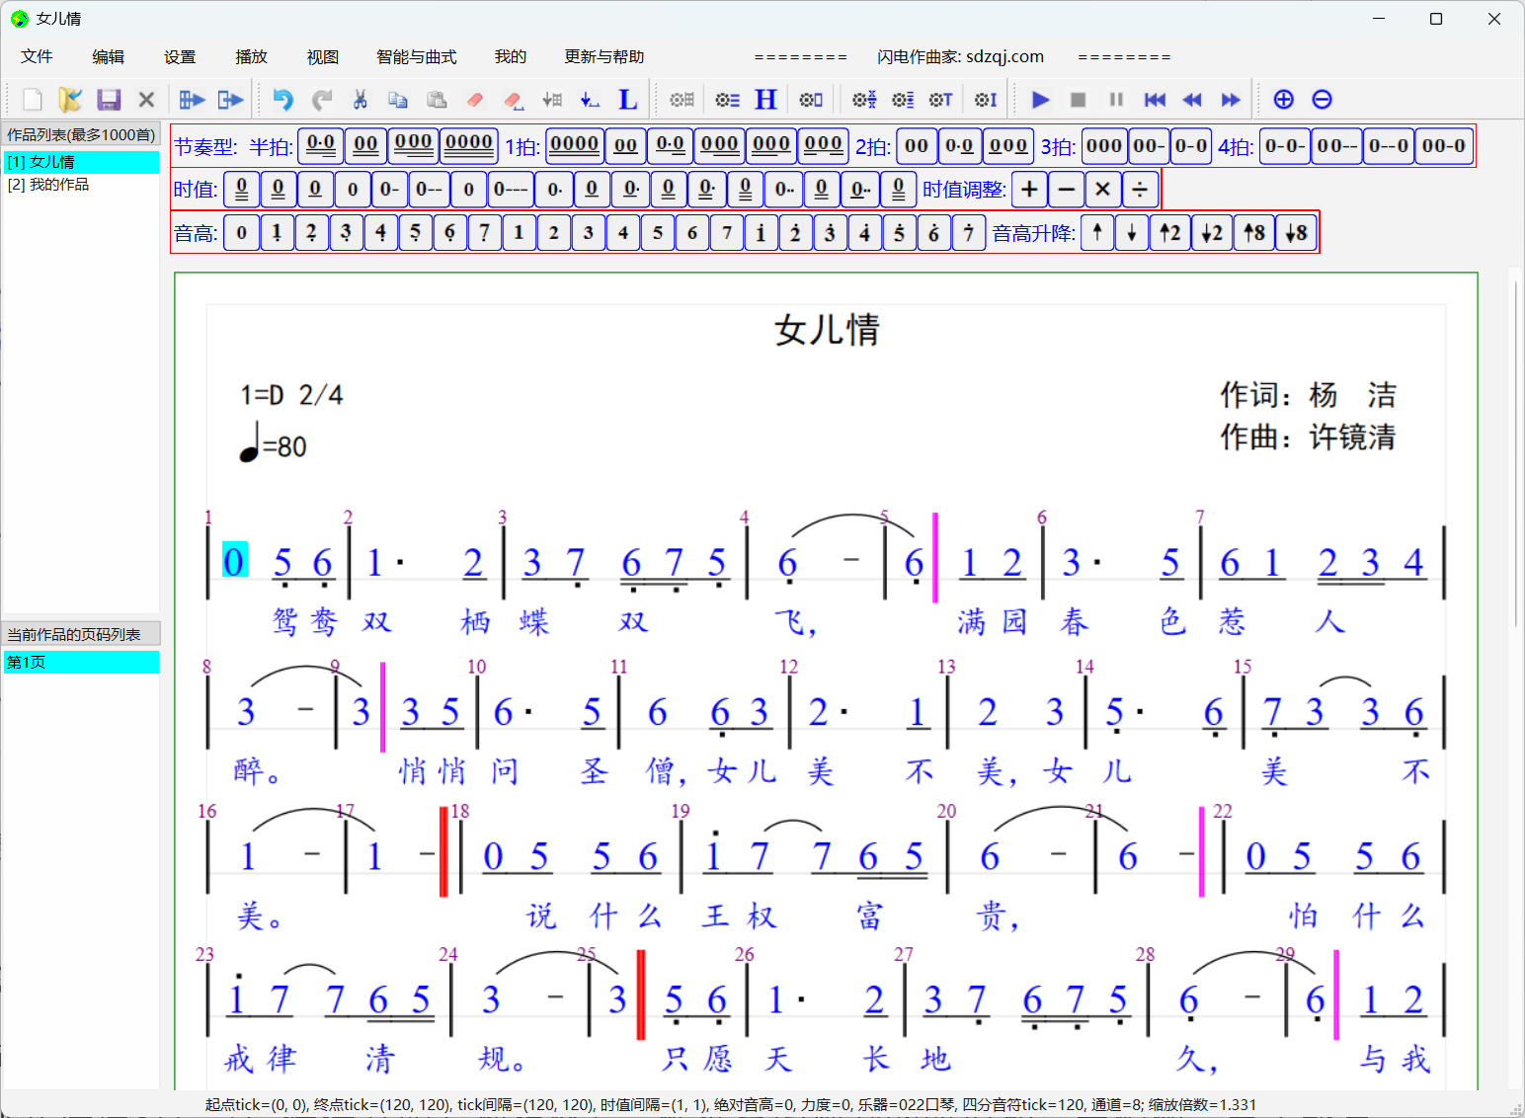1525x1118 pixels.
Task: Cut selection with the scissors icon
Action: pyautogui.click(x=360, y=100)
